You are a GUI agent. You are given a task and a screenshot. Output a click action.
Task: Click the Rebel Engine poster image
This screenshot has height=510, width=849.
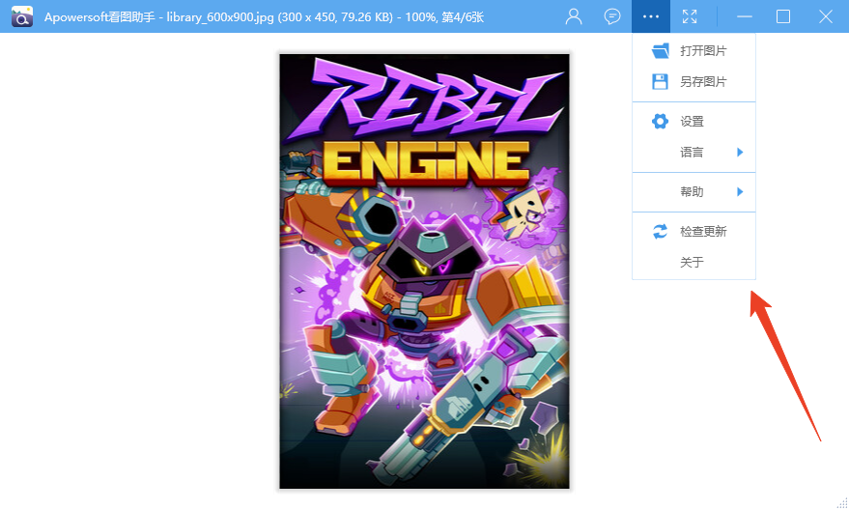click(424, 270)
